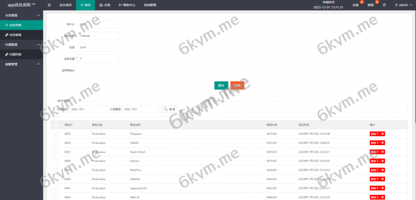Check the box for product 8455
416x200 pixels.
(56, 134)
